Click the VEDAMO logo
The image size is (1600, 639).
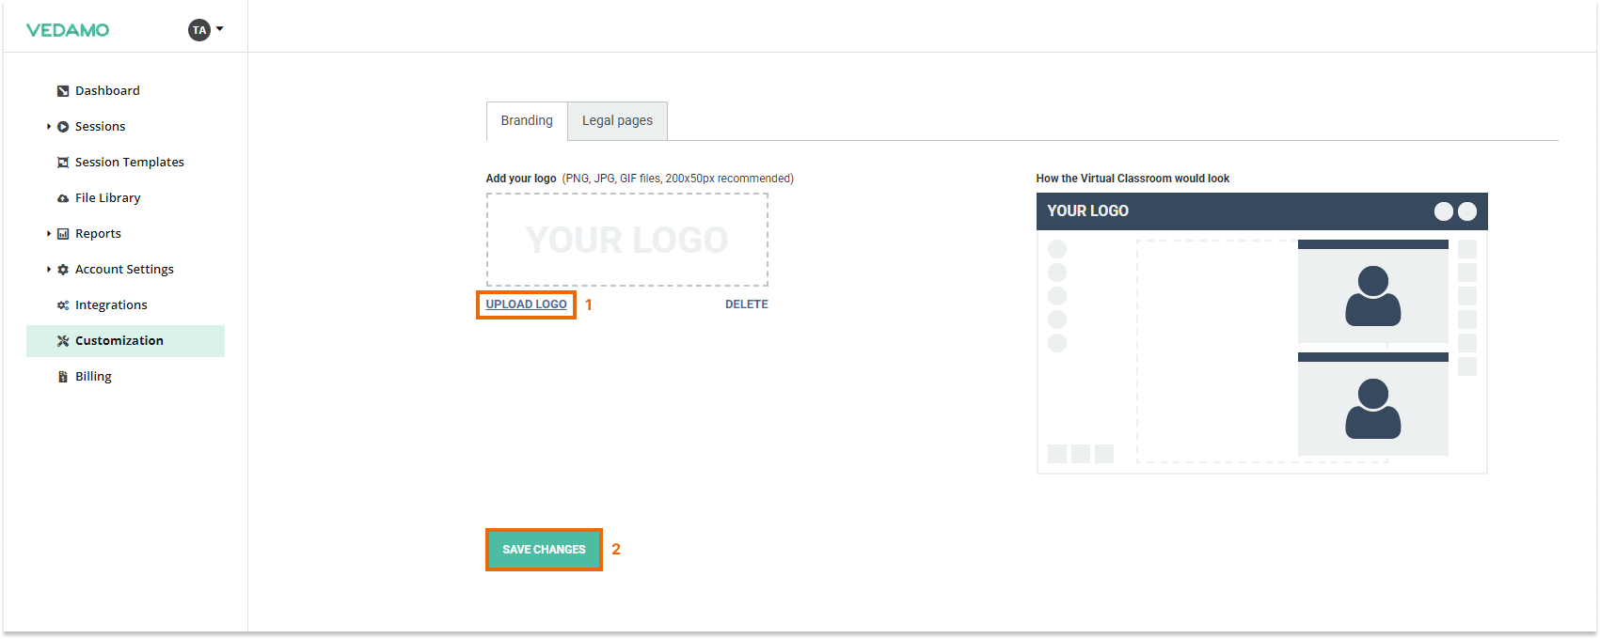pos(68,30)
